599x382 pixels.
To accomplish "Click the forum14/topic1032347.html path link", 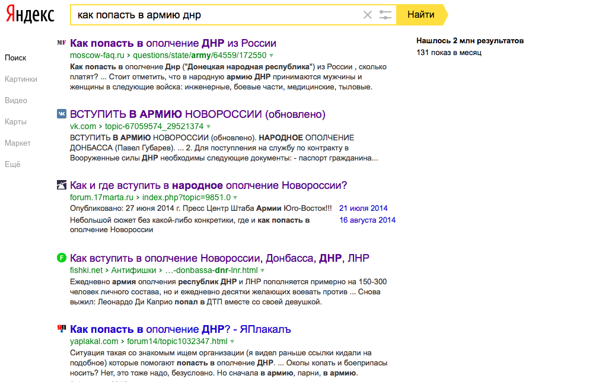I will [177, 341].
